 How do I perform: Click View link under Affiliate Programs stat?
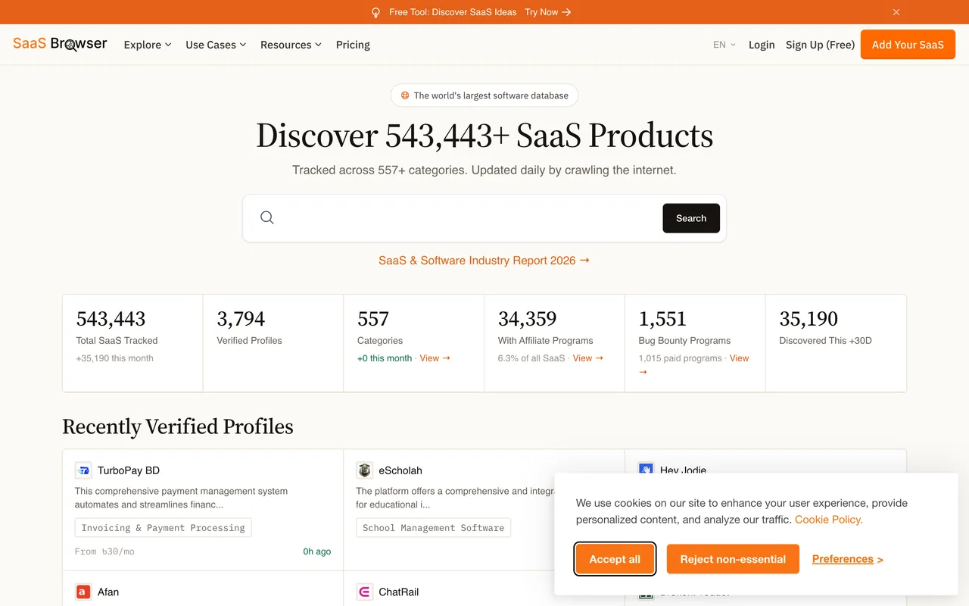coord(588,358)
